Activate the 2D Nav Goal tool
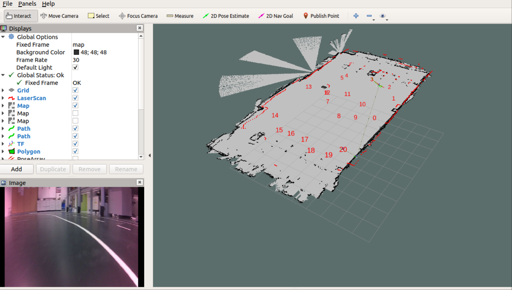The image size is (512, 290). point(276,16)
